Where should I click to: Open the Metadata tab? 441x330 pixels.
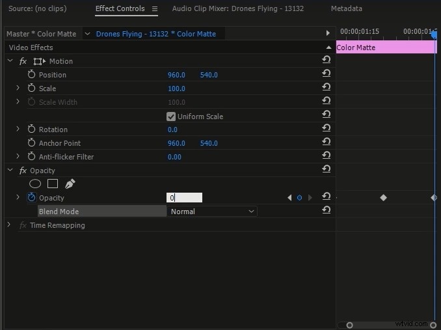click(347, 8)
